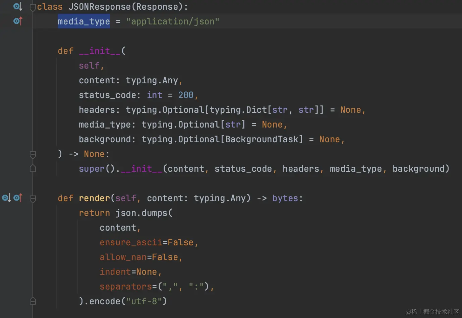Collapse the JSONResponse class with its fold marker
462x318 pixels.
tap(33, 6)
